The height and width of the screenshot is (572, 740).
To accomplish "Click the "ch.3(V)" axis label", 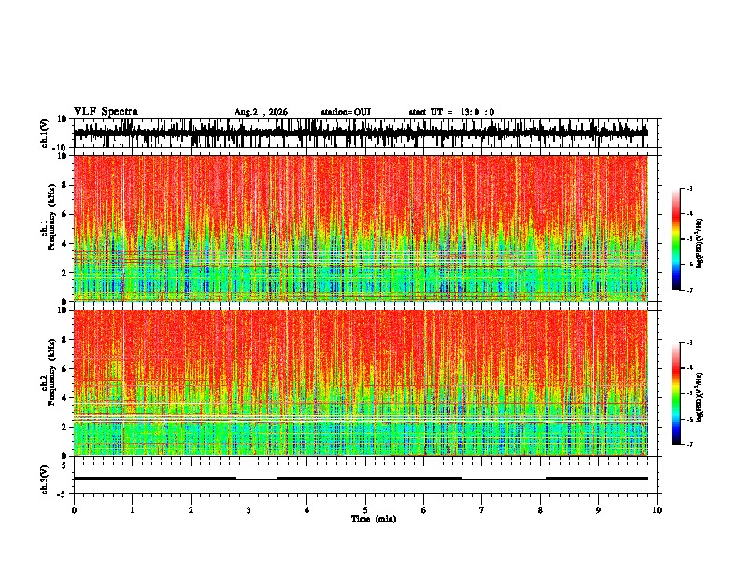I will click(45, 479).
